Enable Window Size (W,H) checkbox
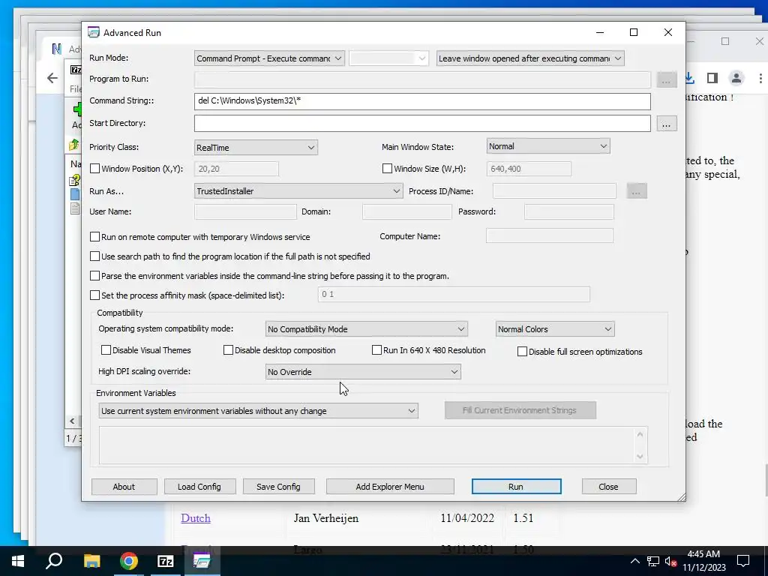 pos(387,169)
